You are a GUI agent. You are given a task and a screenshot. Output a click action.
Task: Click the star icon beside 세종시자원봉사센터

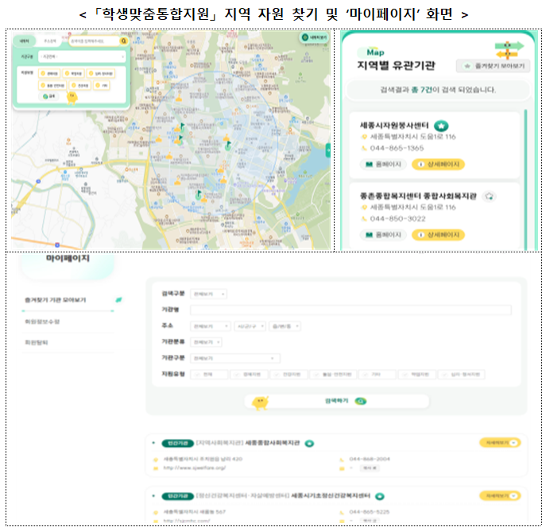tap(441, 125)
